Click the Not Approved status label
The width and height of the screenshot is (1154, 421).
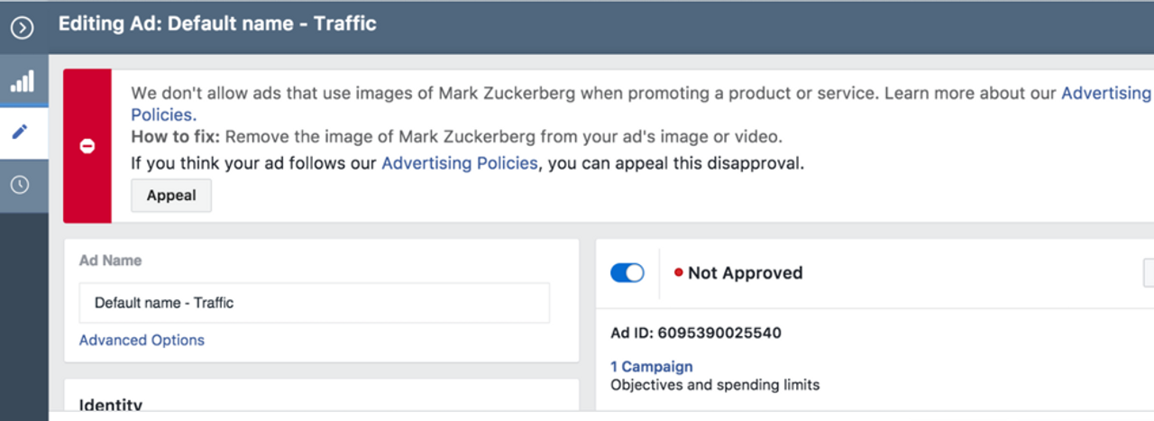(745, 273)
